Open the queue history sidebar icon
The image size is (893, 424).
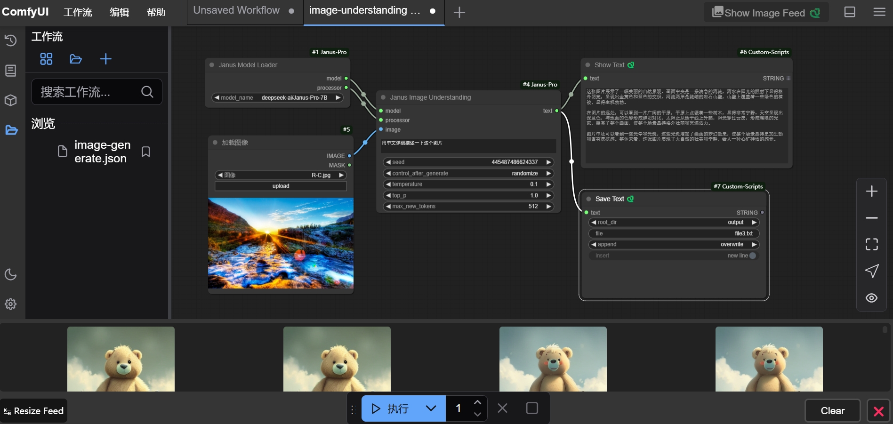[x=10, y=40]
